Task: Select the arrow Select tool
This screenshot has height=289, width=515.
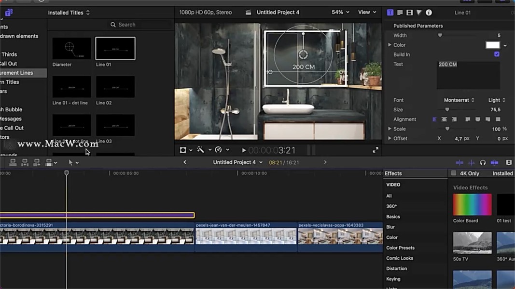Action: coord(70,162)
